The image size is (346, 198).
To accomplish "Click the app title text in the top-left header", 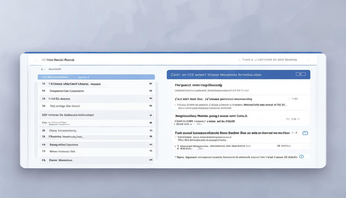I will point(58,60).
